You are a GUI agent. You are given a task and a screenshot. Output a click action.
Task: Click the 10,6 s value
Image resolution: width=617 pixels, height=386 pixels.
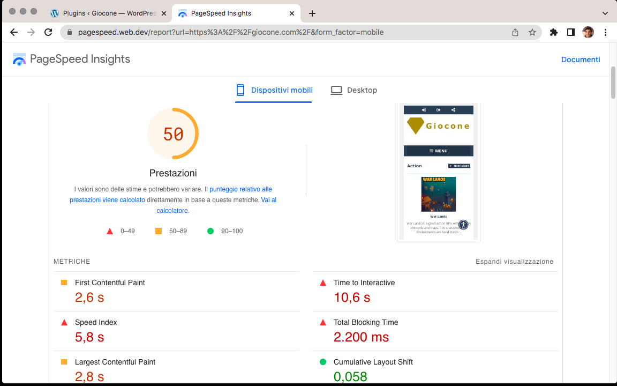[x=352, y=298]
